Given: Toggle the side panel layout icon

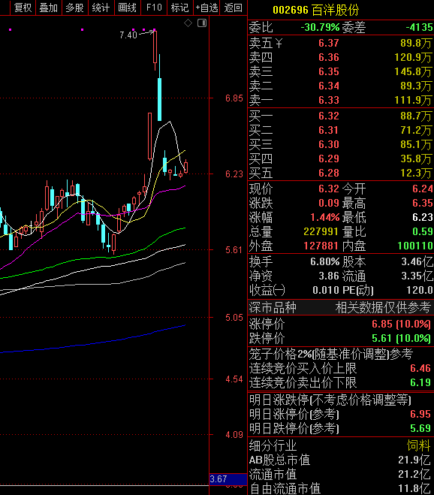Looking at the screenshot, I should coord(202,23).
